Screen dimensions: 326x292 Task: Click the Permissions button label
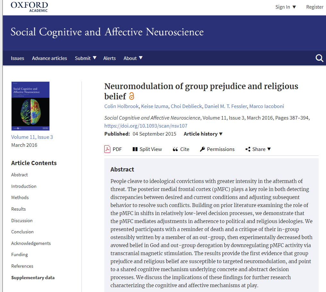click(x=220, y=149)
